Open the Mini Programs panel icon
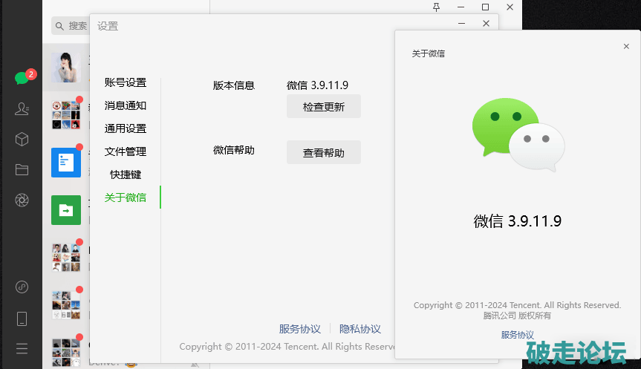641x369 pixels. click(x=22, y=287)
